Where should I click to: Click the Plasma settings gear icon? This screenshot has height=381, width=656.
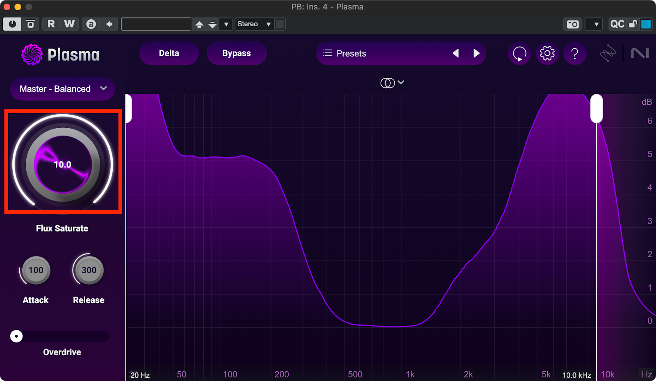tap(547, 53)
